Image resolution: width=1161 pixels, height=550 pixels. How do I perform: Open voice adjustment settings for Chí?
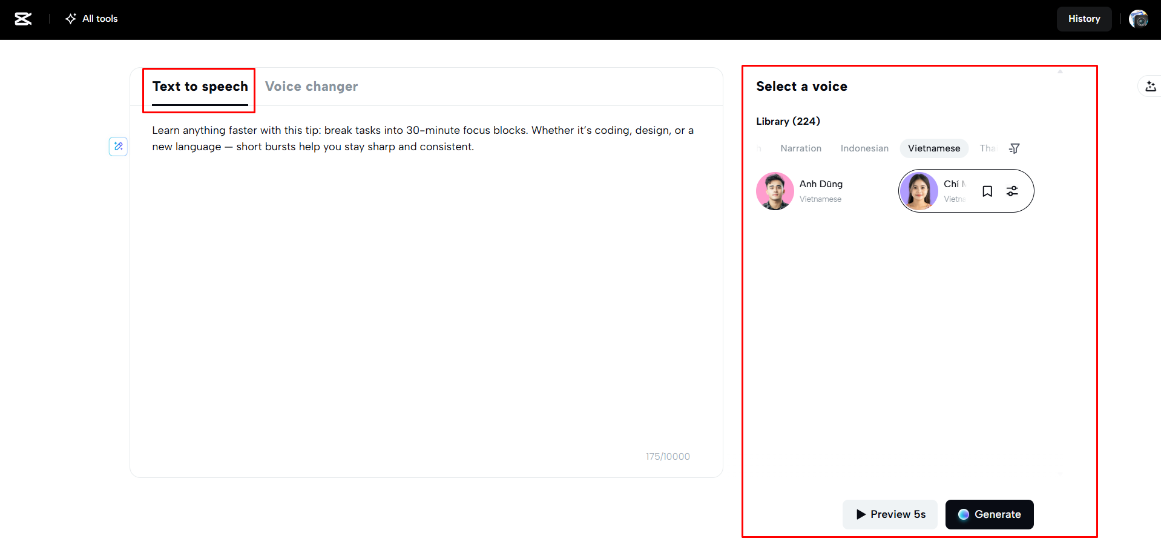click(1013, 191)
